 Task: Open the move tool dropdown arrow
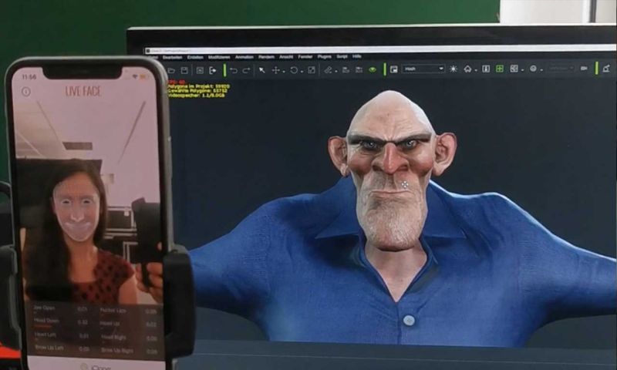point(283,72)
